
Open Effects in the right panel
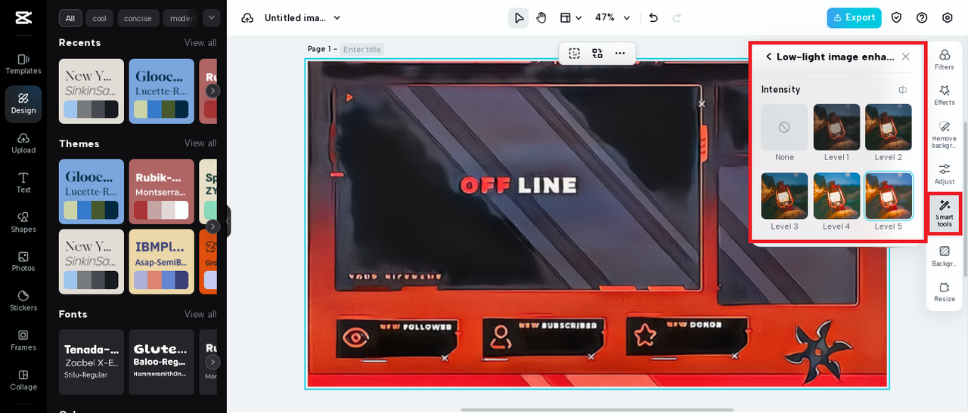point(945,95)
